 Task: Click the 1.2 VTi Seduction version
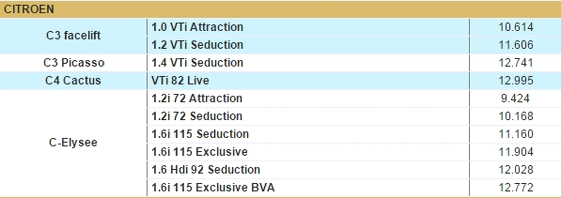pyautogui.click(x=197, y=45)
